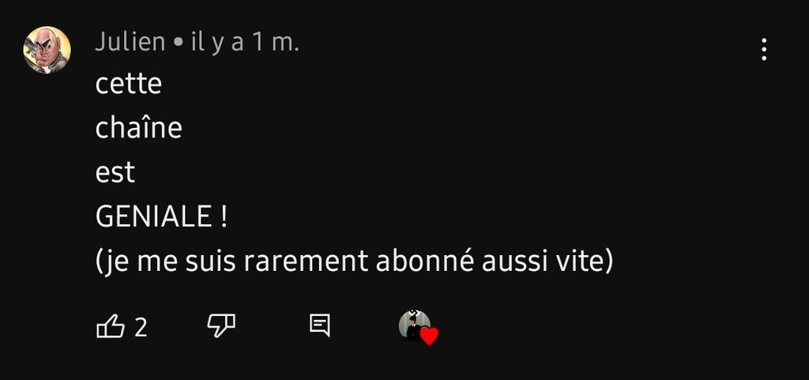Click the like count number 2
Viewport: 809px width, 380px height.
(x=141, y=327)
